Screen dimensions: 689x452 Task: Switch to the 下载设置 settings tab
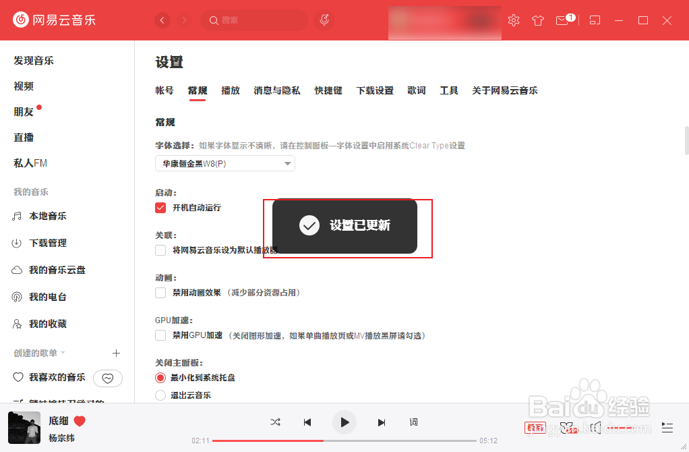pos(375,90)
